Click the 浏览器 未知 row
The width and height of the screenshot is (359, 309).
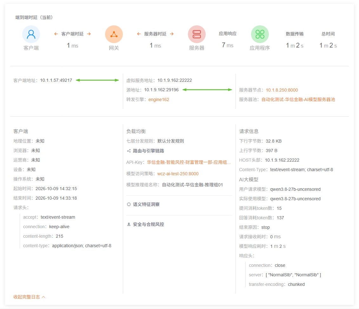pos(27,151)
